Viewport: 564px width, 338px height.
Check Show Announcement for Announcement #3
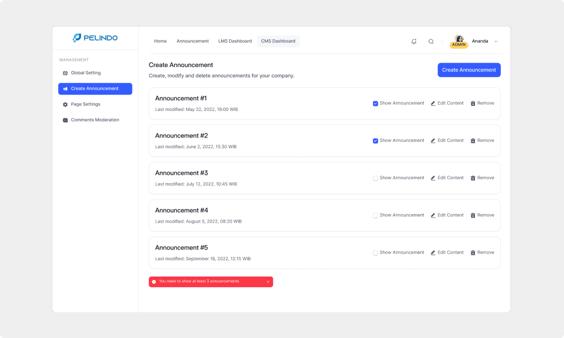[375, 178]
